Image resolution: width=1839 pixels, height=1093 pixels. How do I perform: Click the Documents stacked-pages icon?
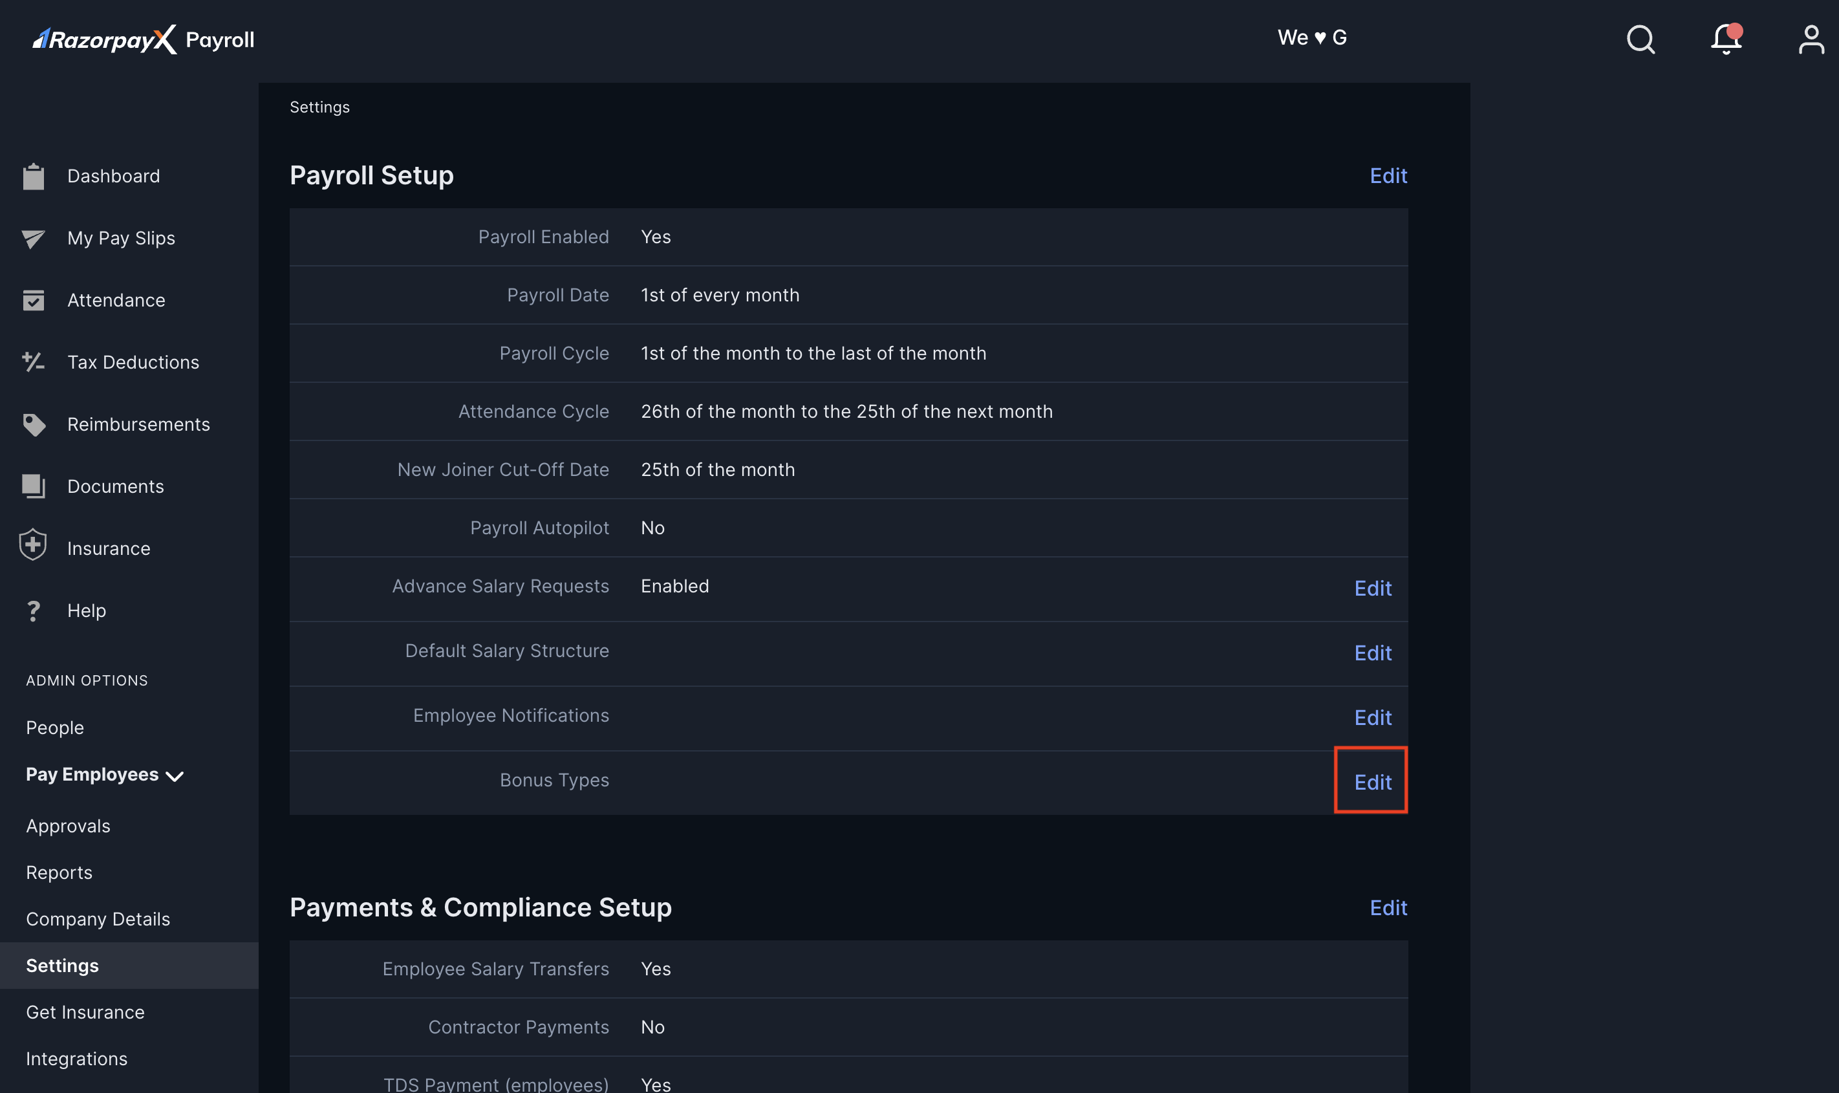click(x=33, y=486)
